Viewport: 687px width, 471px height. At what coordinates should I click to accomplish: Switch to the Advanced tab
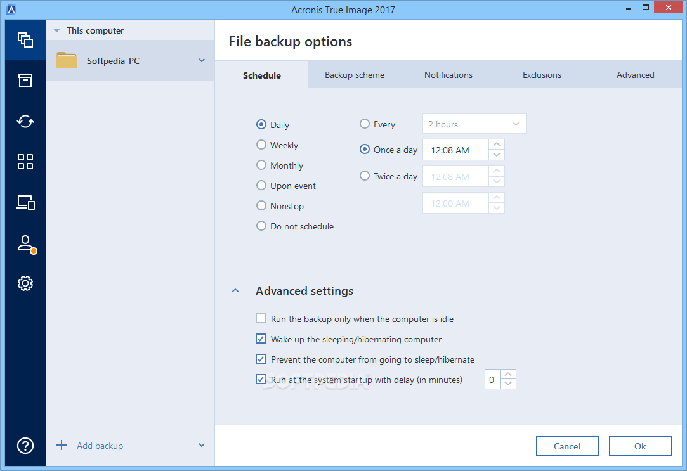coord(635,75)
